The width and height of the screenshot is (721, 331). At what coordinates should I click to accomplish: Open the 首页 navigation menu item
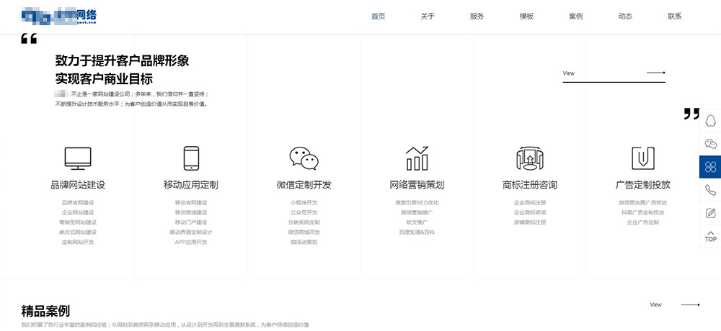click(x=378, y=17)
